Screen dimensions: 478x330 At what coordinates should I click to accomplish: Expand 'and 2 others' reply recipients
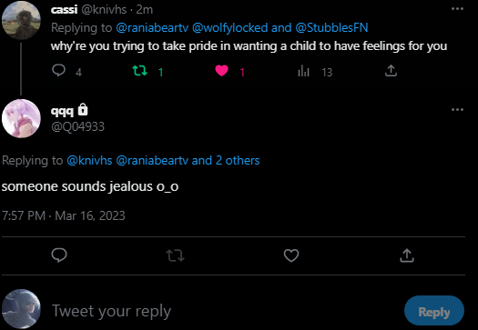tap(226, 160)
